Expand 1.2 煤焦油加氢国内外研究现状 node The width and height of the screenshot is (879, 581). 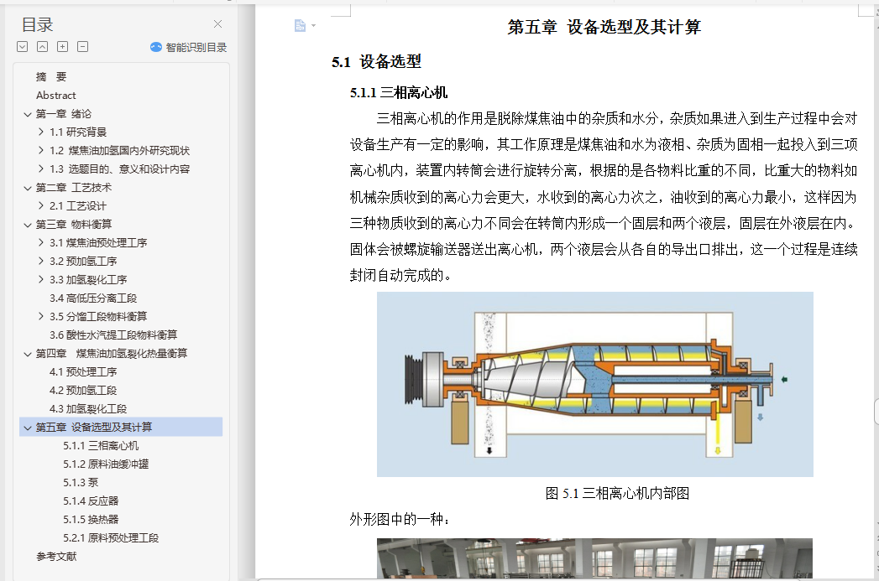tap(41, 151)
